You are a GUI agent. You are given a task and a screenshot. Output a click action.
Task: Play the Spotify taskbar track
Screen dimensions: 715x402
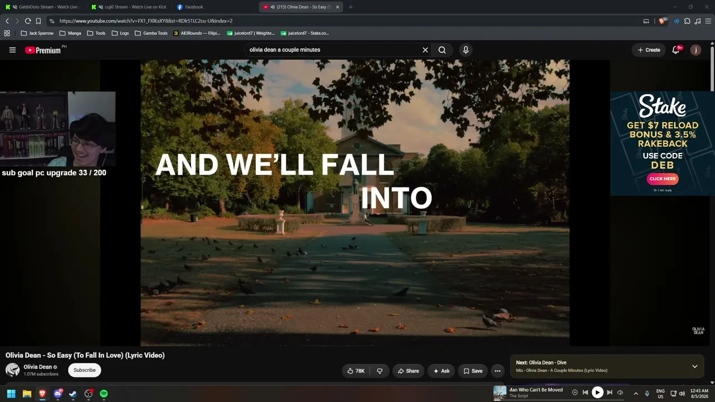click(598, 393)
